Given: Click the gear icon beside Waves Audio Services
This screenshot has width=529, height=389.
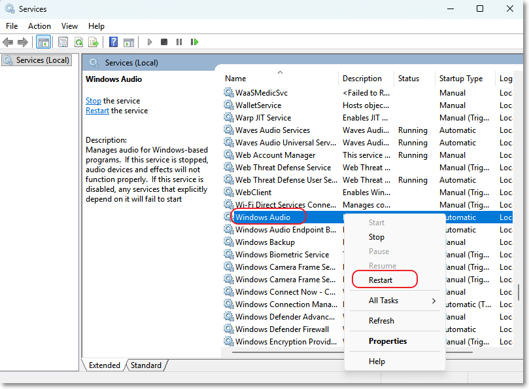Looking at the screenshot, I should pos(229,130).
